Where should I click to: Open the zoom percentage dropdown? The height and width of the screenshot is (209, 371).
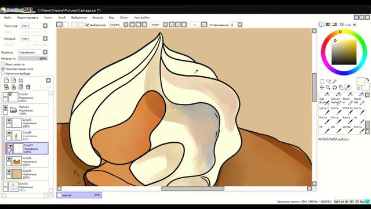coord(126,24)
